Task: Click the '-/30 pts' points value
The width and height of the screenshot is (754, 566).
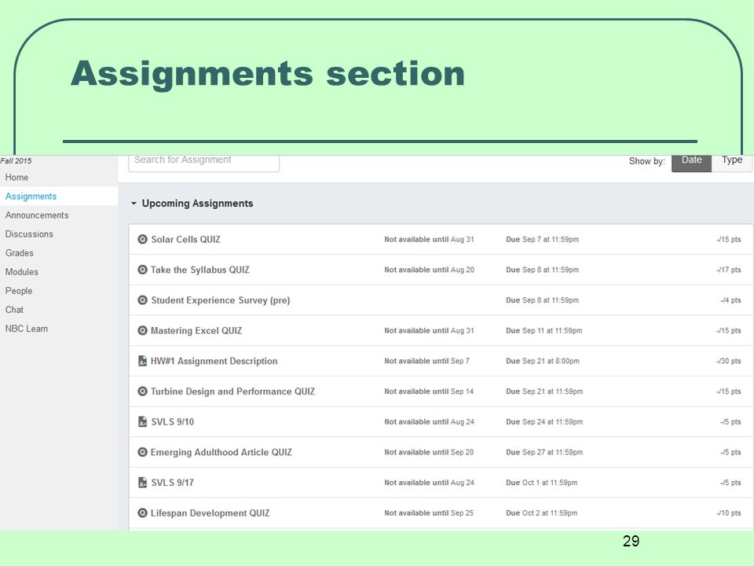Action: (729, 361)
